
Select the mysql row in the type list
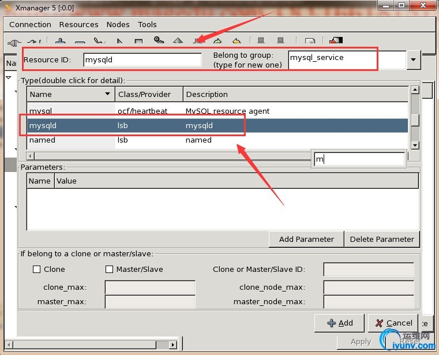[217, 111]
